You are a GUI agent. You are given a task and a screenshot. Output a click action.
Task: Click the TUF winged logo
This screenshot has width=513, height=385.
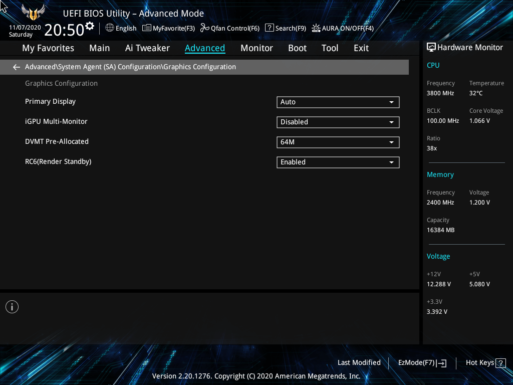pos(33,13)
